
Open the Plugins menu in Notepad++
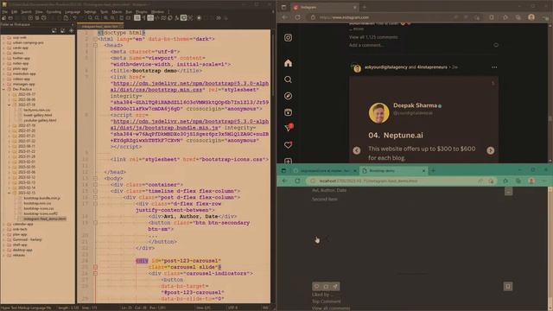[141, 11]
